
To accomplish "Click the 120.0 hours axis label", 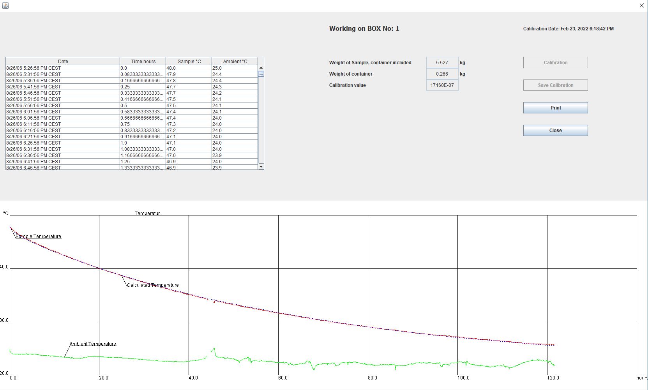I will (553, 378).
